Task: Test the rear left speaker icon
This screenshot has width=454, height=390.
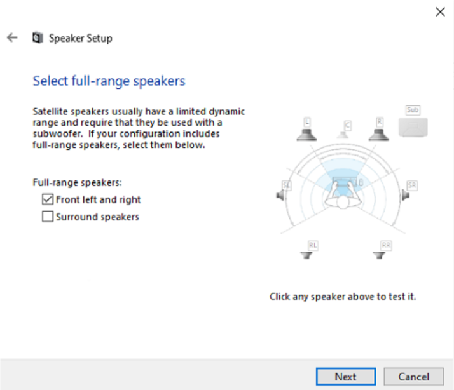Action: point(306,255)
